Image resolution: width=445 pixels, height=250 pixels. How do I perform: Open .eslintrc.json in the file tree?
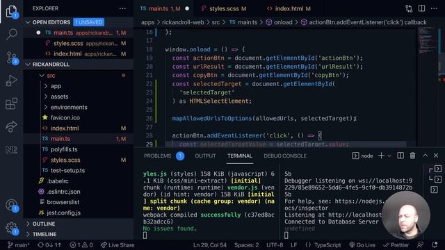79,192
